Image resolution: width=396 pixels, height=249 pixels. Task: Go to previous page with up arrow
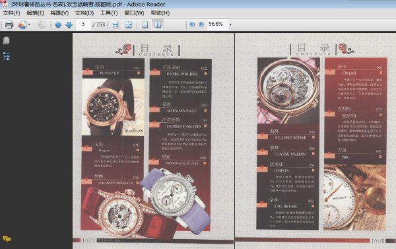click(58, 25)
